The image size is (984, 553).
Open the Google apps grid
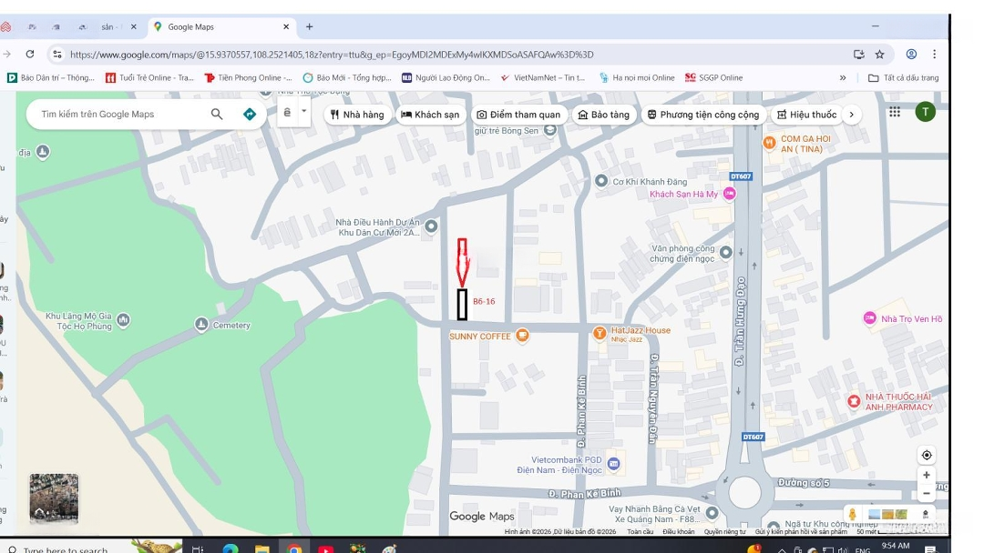(895, 113)
